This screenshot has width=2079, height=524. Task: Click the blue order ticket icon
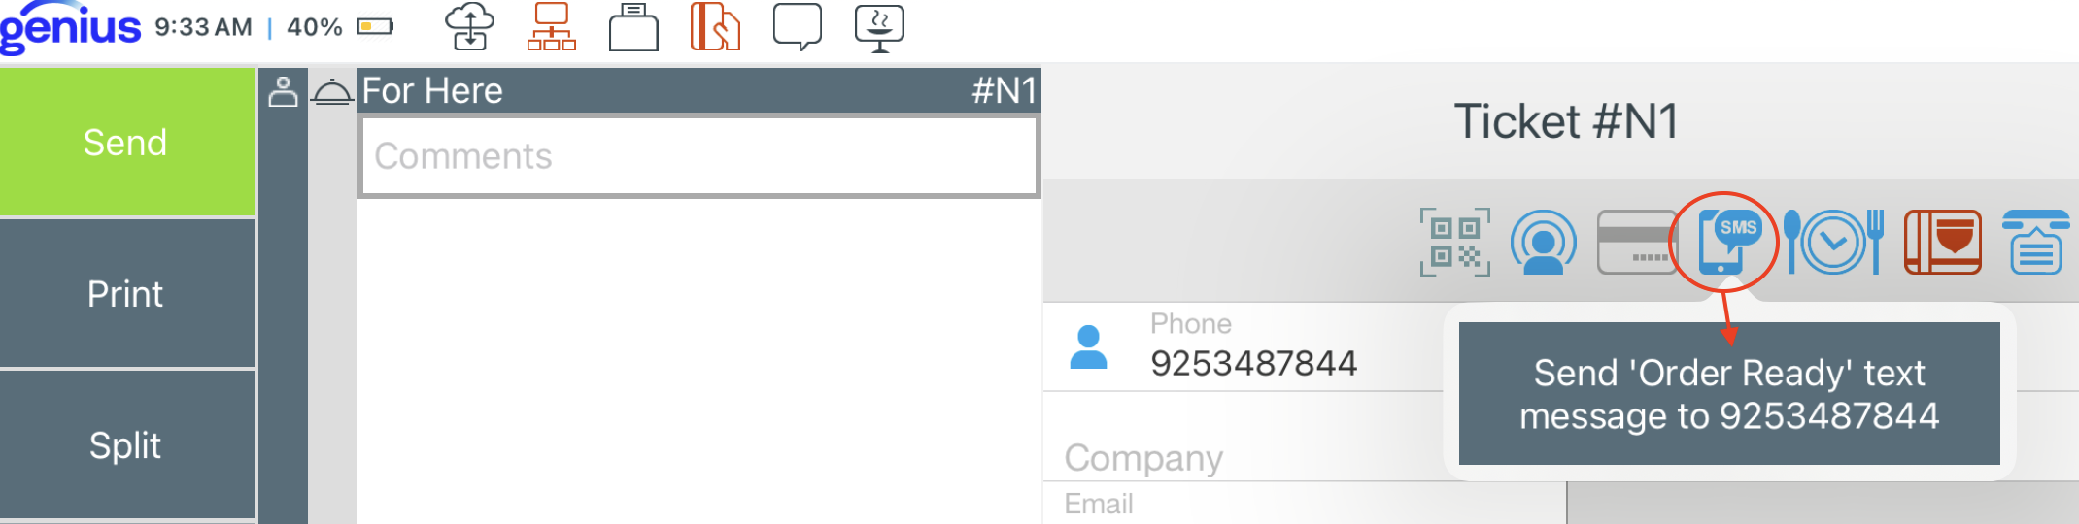[2036, 243]
